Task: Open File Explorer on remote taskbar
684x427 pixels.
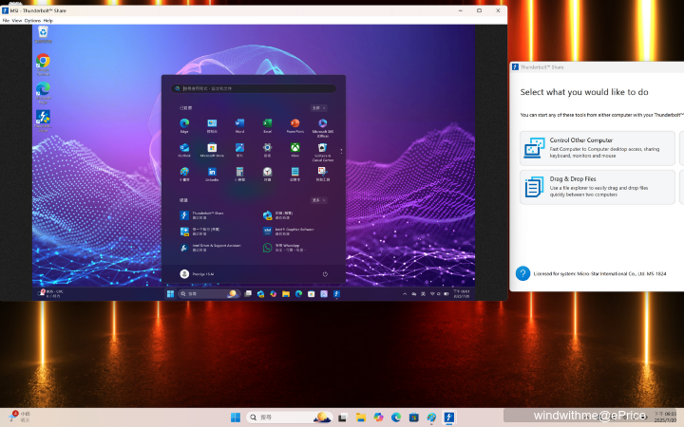Action: pyautogui.click(x=286, y=293)
